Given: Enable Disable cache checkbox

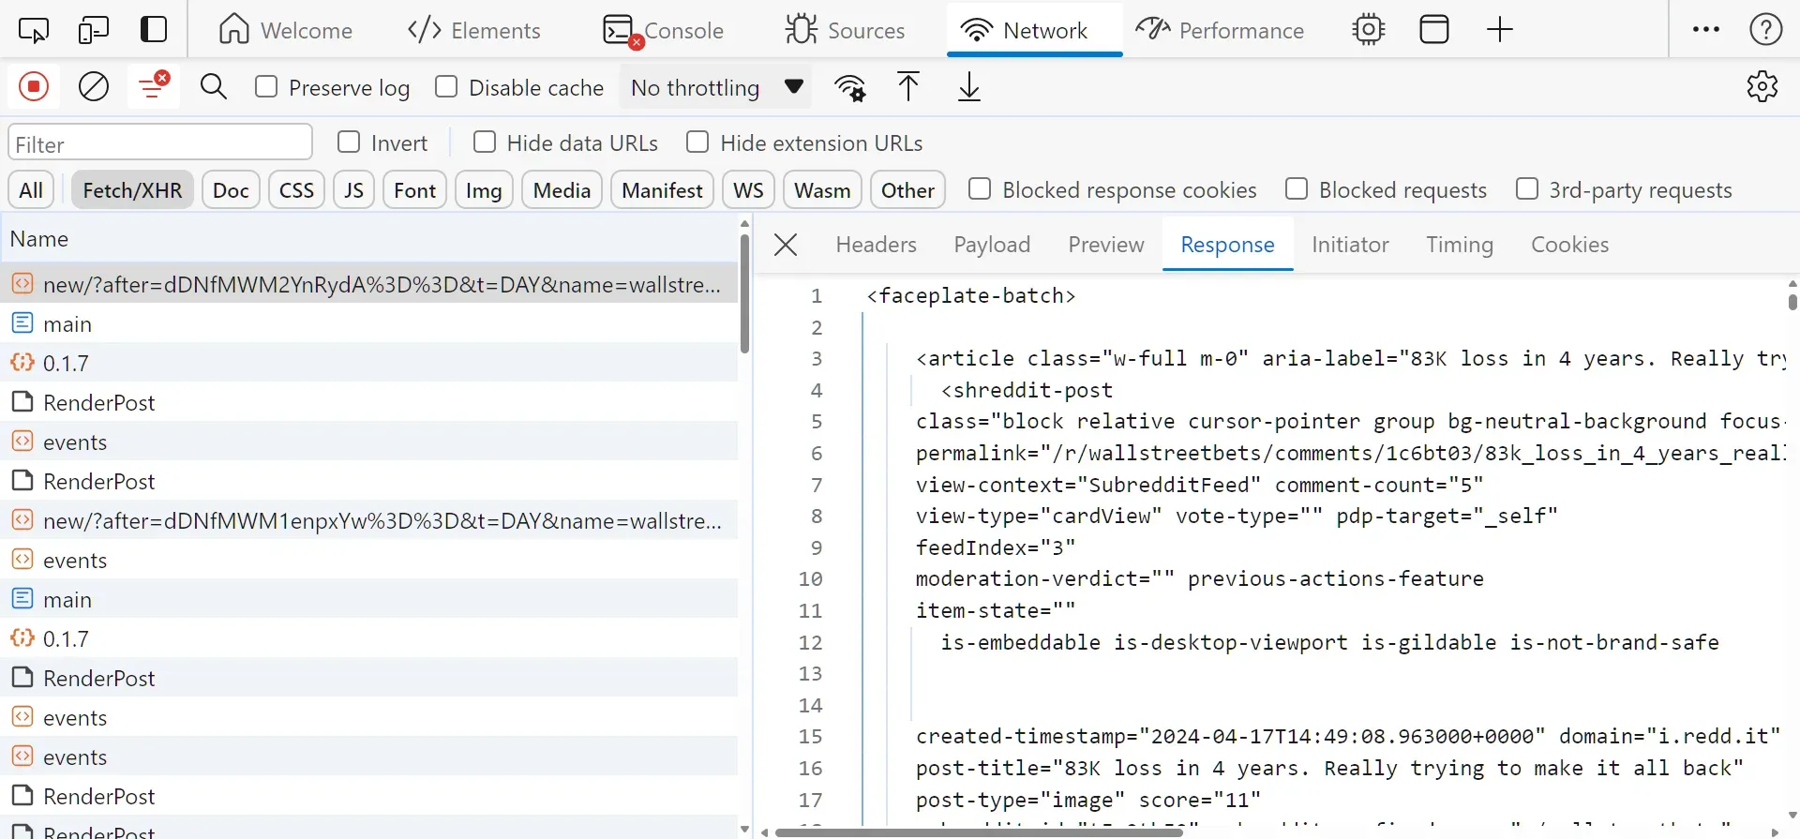Looking at the screenshot, I should tap(446, 87).
